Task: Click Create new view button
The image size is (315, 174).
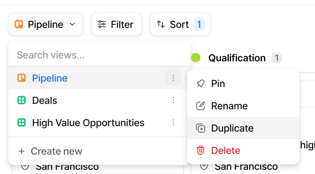Action: pyautogui.click(x=50, y=151)
